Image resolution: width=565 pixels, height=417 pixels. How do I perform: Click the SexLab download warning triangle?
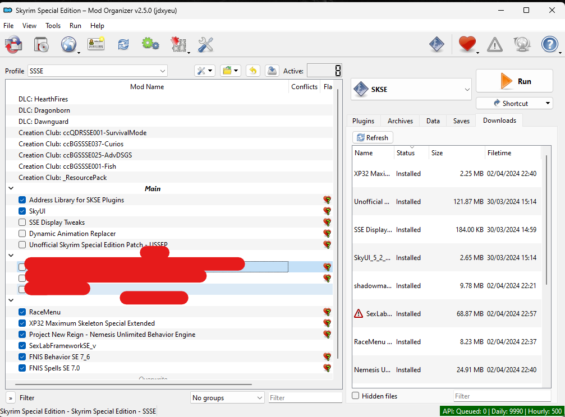[x=359, y=314]
